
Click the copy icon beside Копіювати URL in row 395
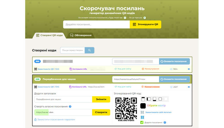coord(70,69)
